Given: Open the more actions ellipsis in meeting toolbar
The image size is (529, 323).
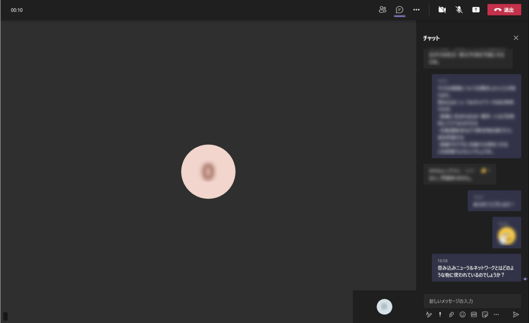Looking at the screenshot, I should pos(416,10).
